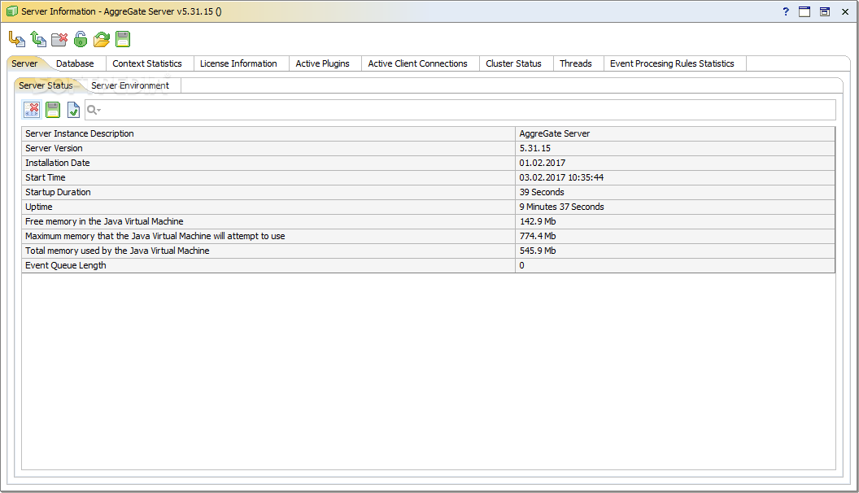859x493 pixels.
Task: Click the green export data arrow icon
Action: 38,39
